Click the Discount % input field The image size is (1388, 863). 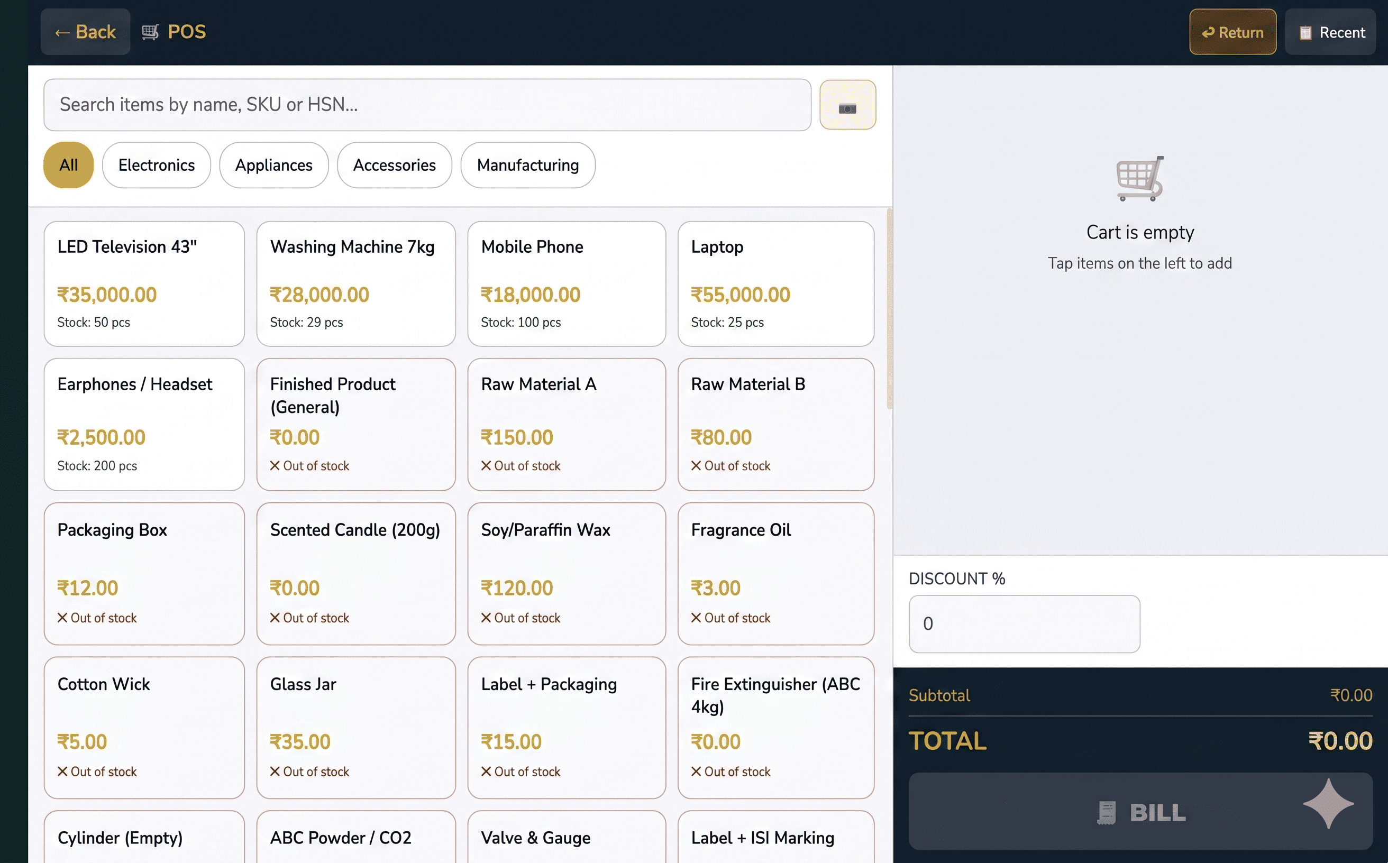pyautogui.click(x=1024, y=624)
